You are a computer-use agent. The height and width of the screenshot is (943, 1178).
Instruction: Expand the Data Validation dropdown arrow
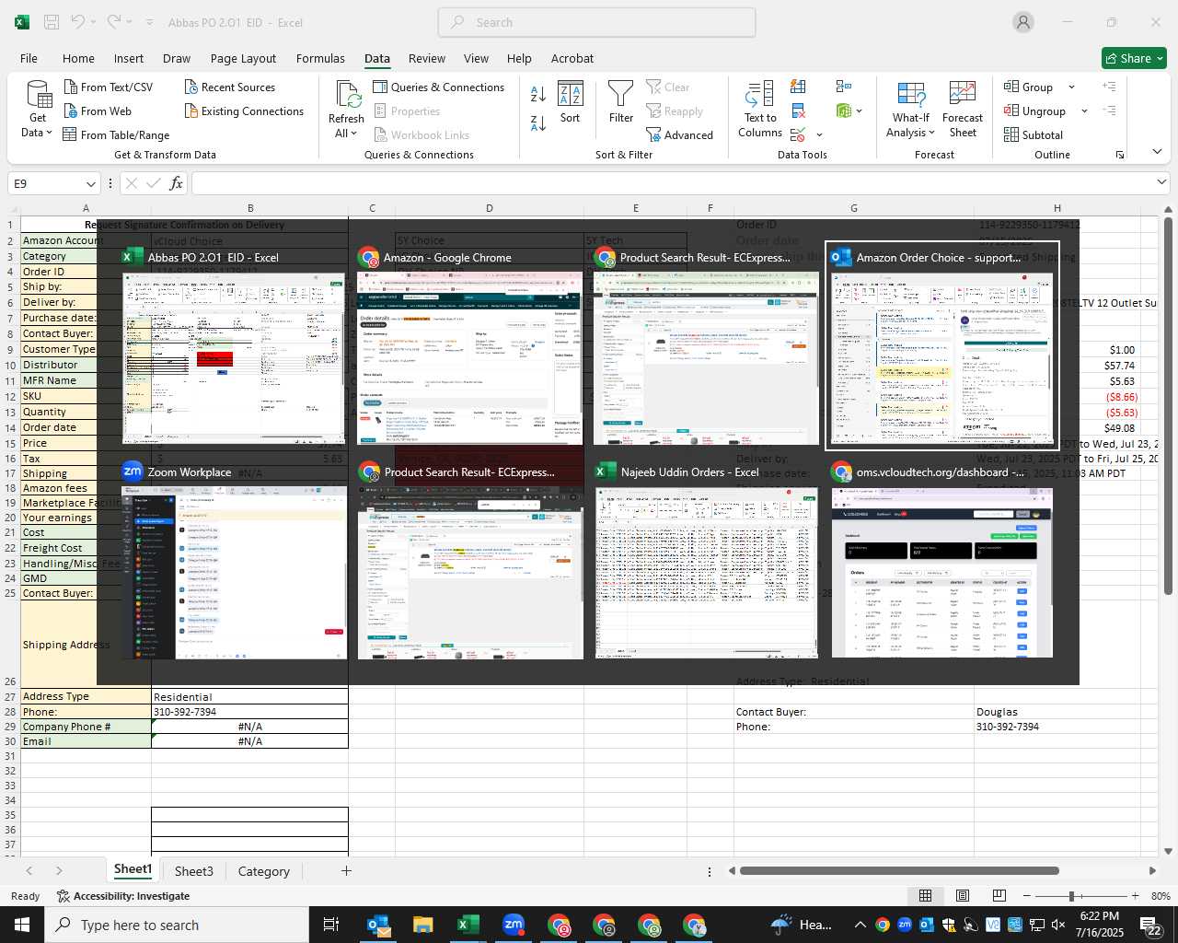click(819, 134)
